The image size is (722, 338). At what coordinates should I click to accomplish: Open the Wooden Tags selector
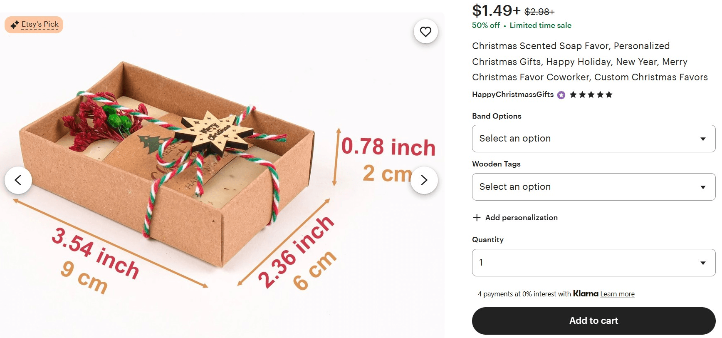point(593,187)
